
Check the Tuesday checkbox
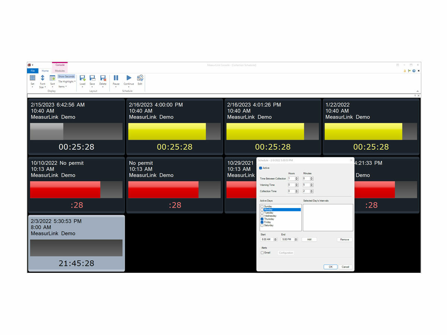click(x=262, y=213)
